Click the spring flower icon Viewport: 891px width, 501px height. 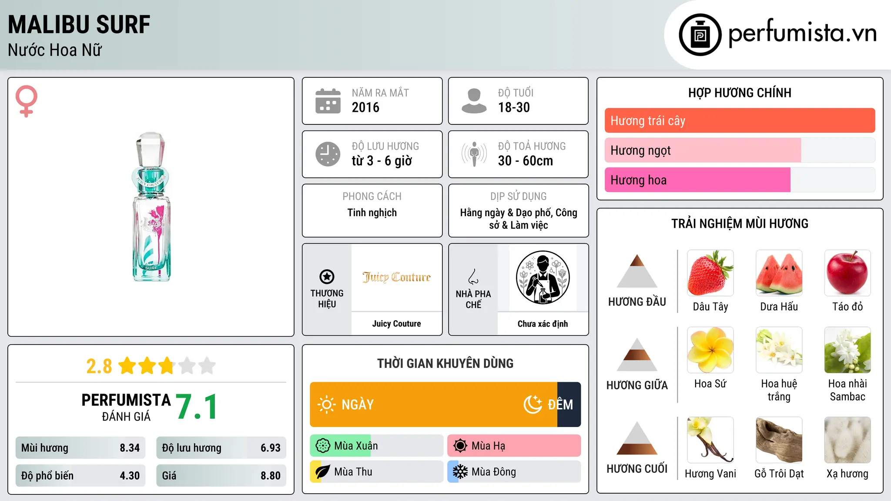[323, 446]
